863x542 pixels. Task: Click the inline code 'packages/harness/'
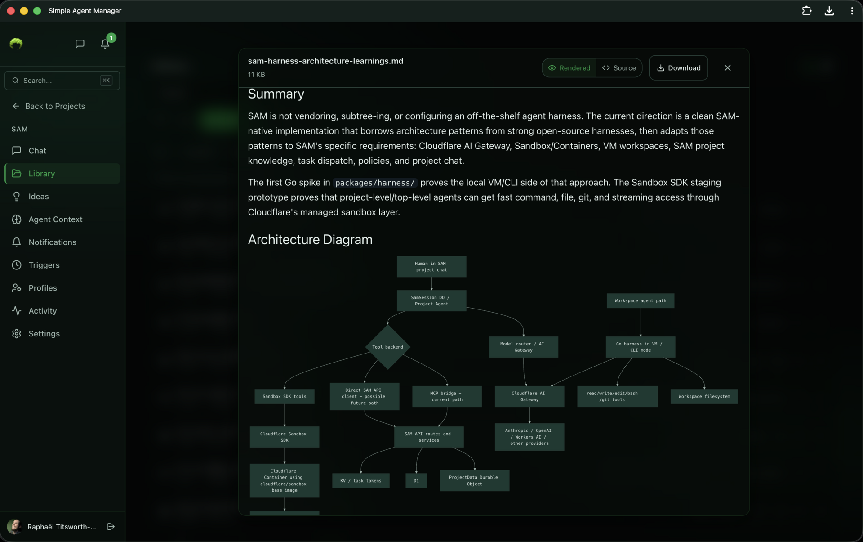375,183
